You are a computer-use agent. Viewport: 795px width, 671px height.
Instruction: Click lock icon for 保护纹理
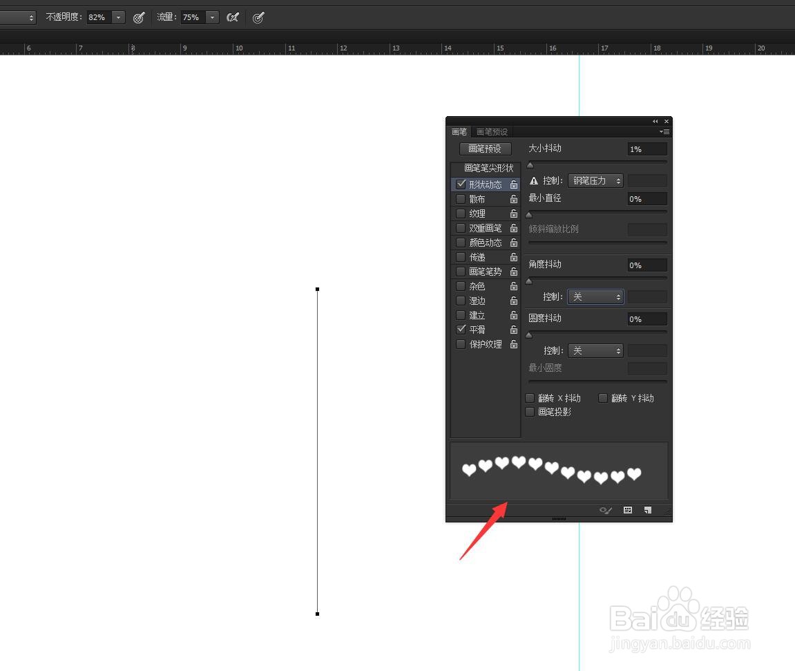pos(514,344)
